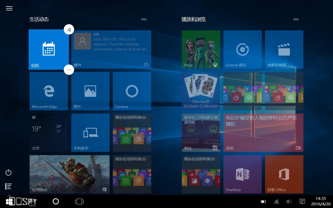Select the 播放和浏览 group title
This screenshot has width=333, height=208.
tap(194, 19)
